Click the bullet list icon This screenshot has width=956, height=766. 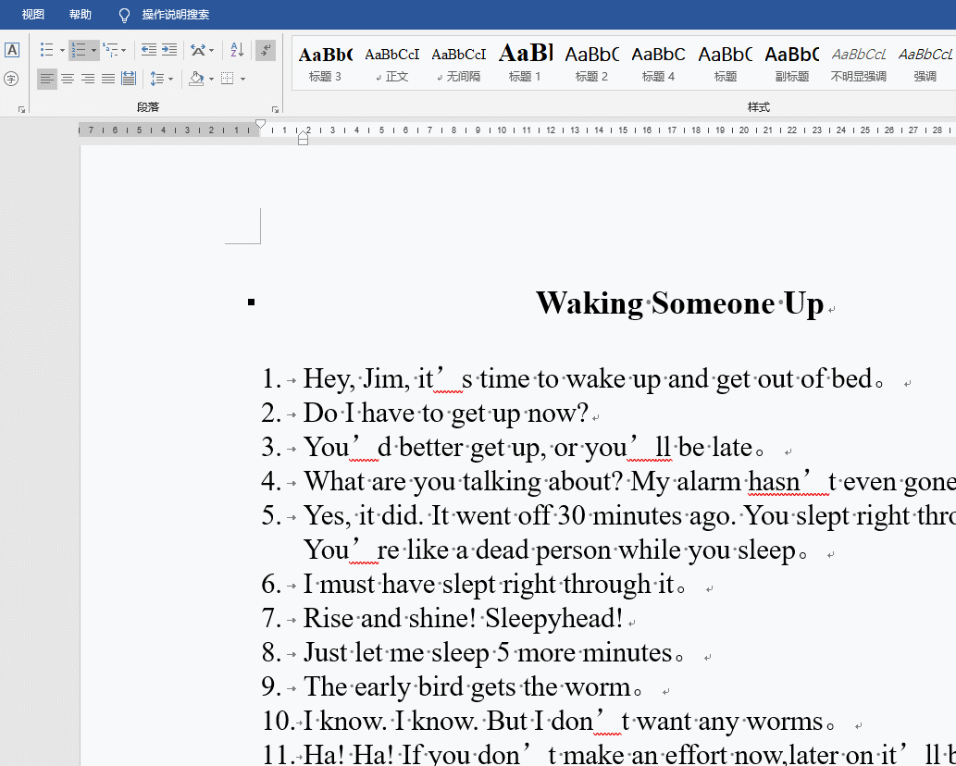(46, 50)
